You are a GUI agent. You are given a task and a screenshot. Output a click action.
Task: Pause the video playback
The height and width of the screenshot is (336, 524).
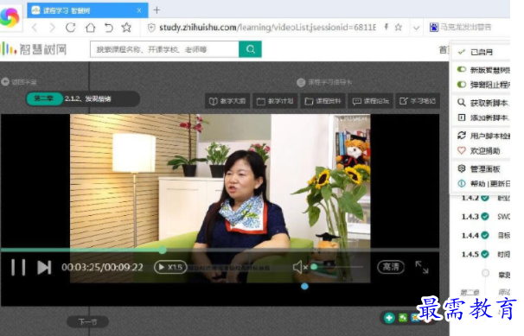18,267
